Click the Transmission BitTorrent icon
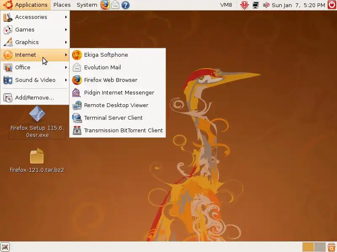This screenshot has width=337, height=252. pyautogui.click(x=77, y=131)
